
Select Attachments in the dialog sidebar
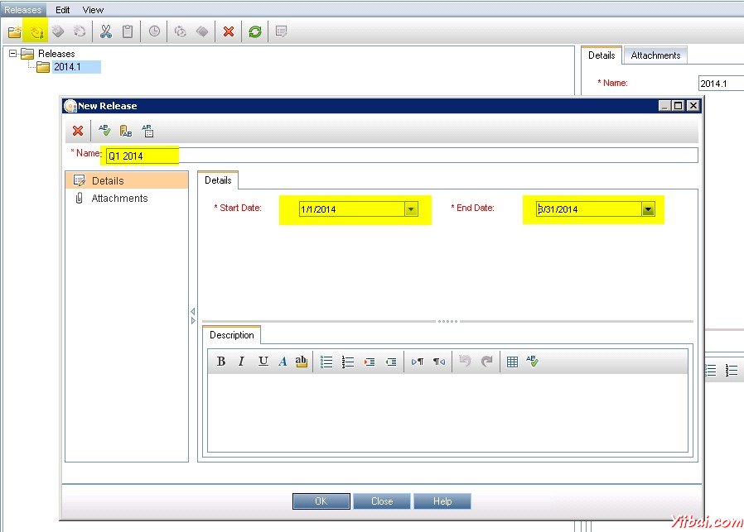119,199
